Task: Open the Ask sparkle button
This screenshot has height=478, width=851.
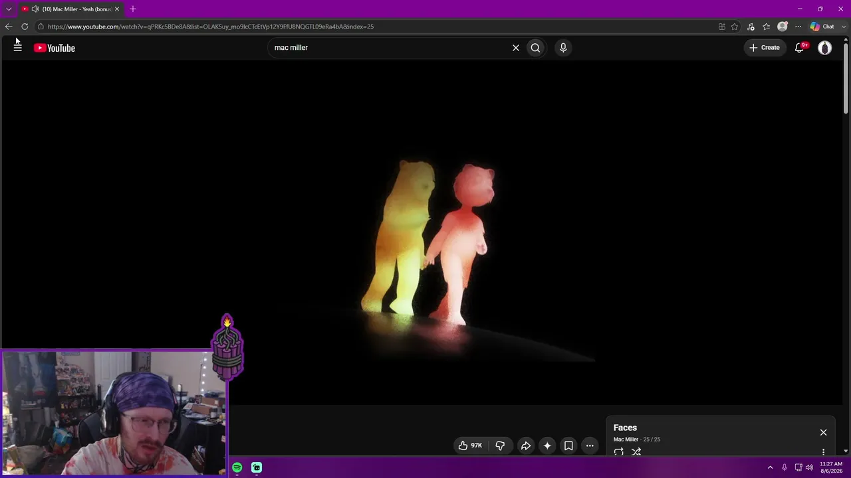Action: pyautogui.click(x=547, y=445)
